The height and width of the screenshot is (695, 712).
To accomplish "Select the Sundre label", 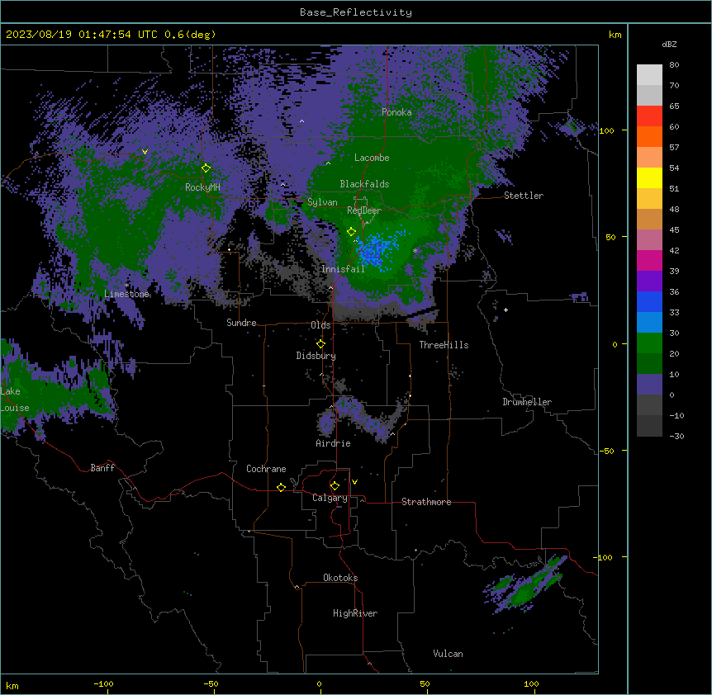I will pos(241,323).
